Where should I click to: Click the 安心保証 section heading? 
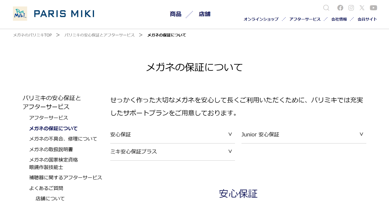click(x=238, y=194)
